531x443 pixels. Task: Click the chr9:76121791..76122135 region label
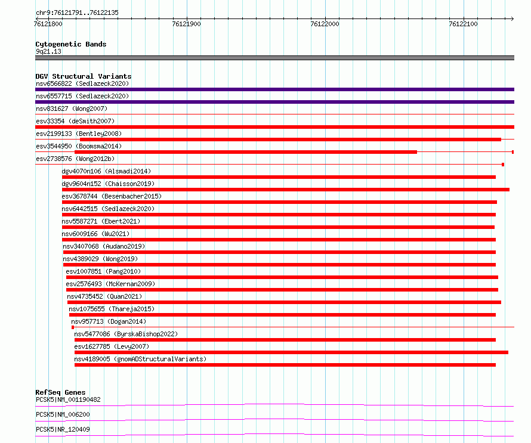point(77,13)
